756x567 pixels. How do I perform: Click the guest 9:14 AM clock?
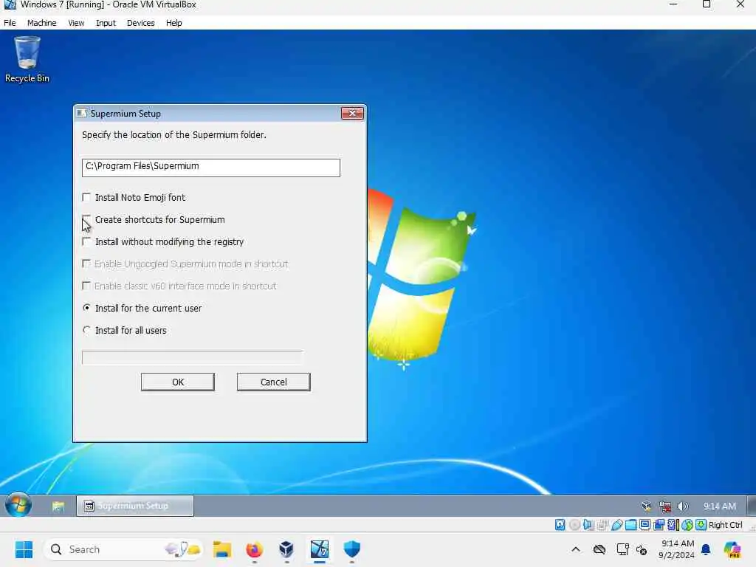coord(719,506)
